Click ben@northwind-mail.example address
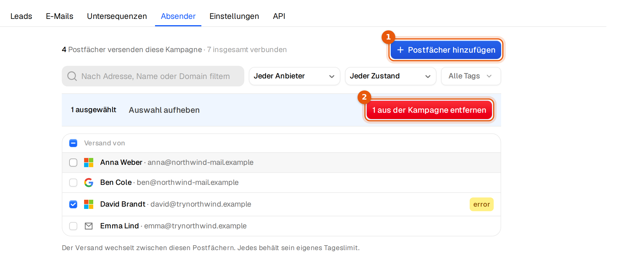This screenshot has width=635, height=269. tap(188, 183)
